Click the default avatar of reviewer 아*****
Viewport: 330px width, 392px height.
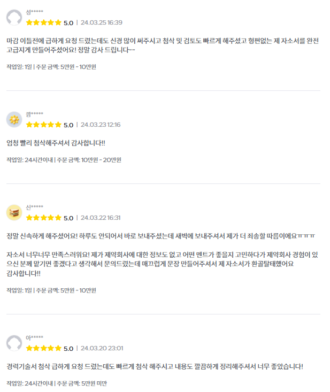(x=14, y=343)
